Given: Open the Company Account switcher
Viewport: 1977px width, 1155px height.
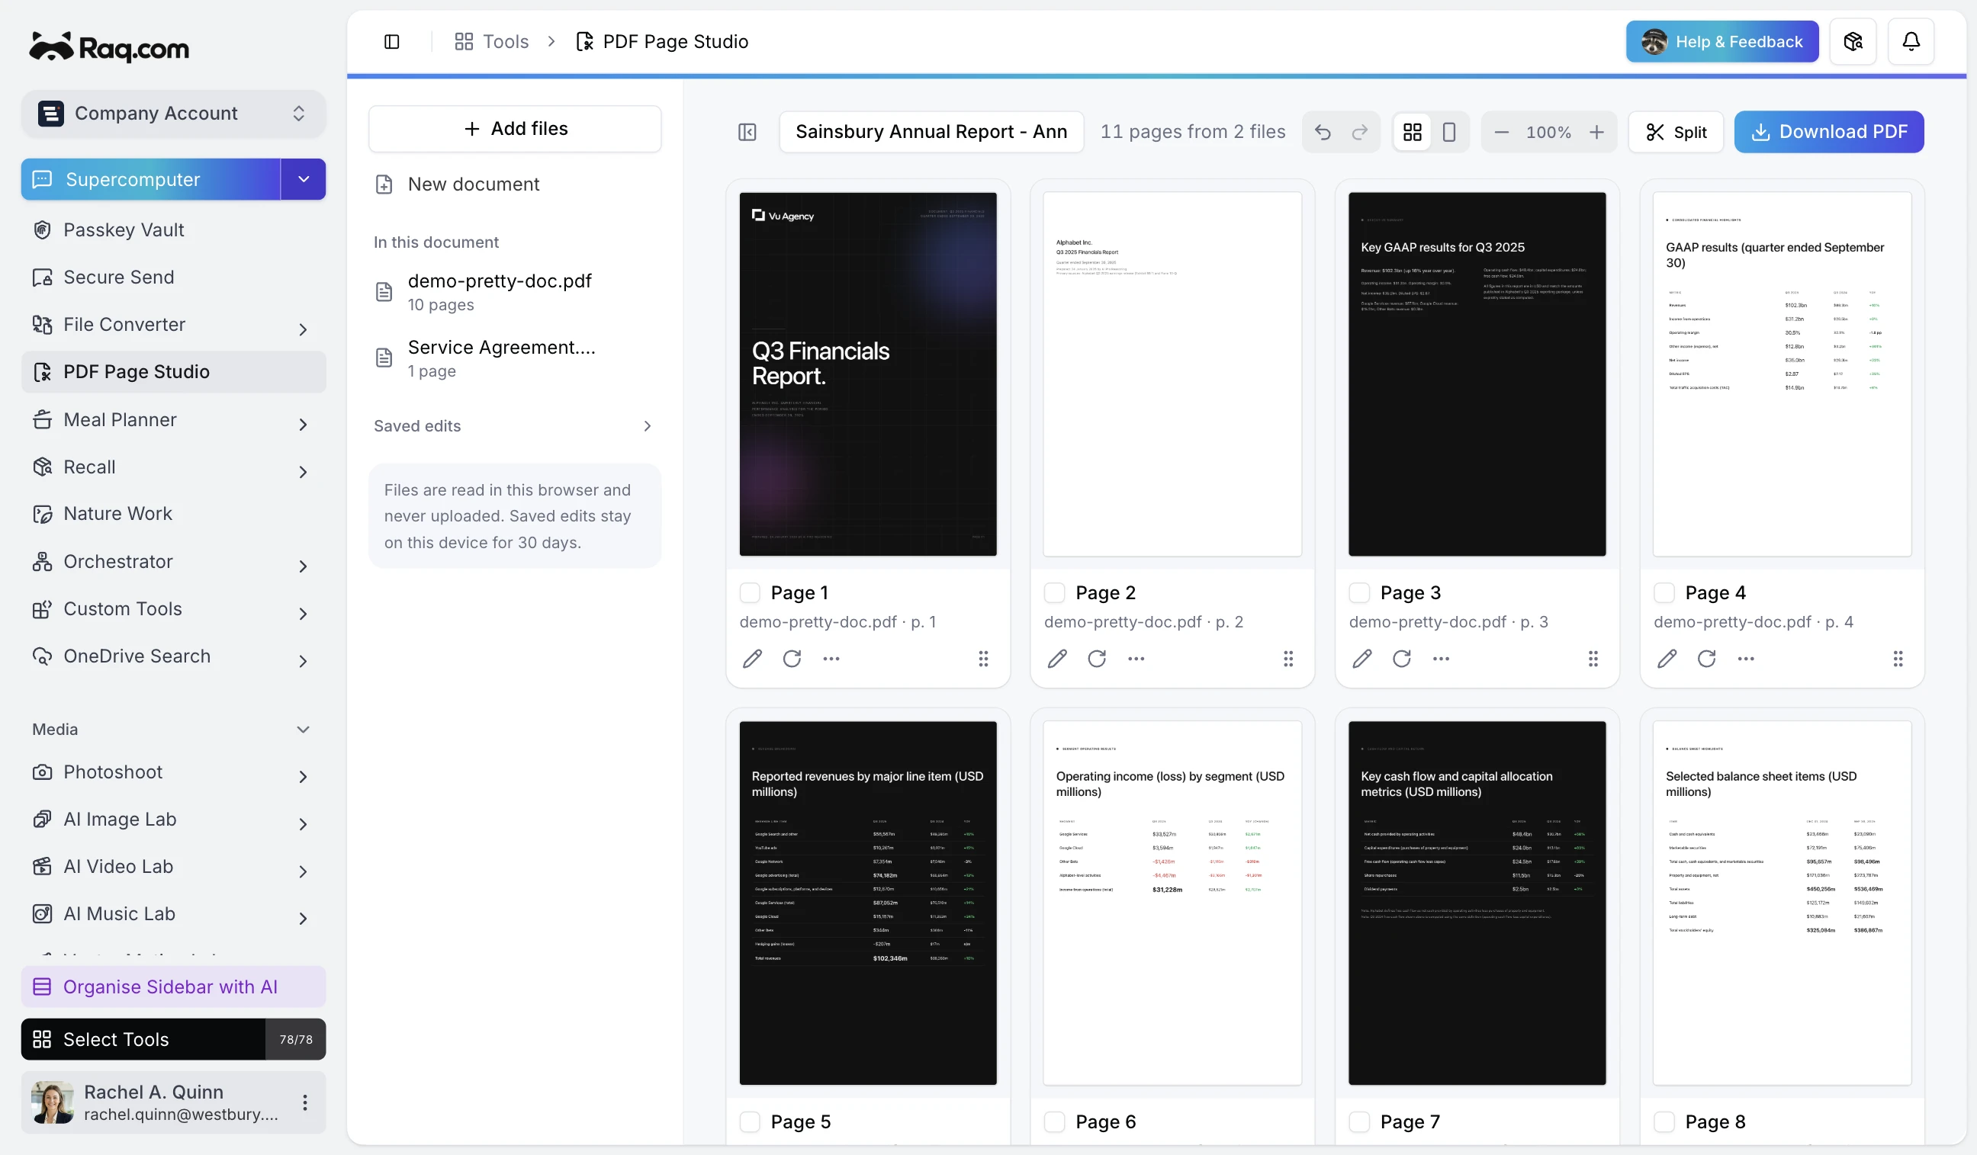Looking at the screenshot, I should [173, 114].
